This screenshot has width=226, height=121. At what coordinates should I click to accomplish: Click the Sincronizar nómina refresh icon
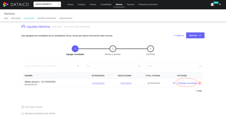pos(22,107)
